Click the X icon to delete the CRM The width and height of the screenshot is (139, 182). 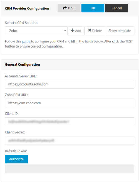click(90, 30)
